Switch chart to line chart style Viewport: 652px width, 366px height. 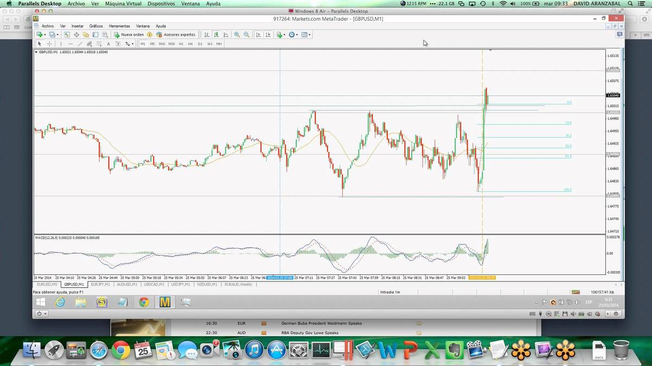point(225,35)
